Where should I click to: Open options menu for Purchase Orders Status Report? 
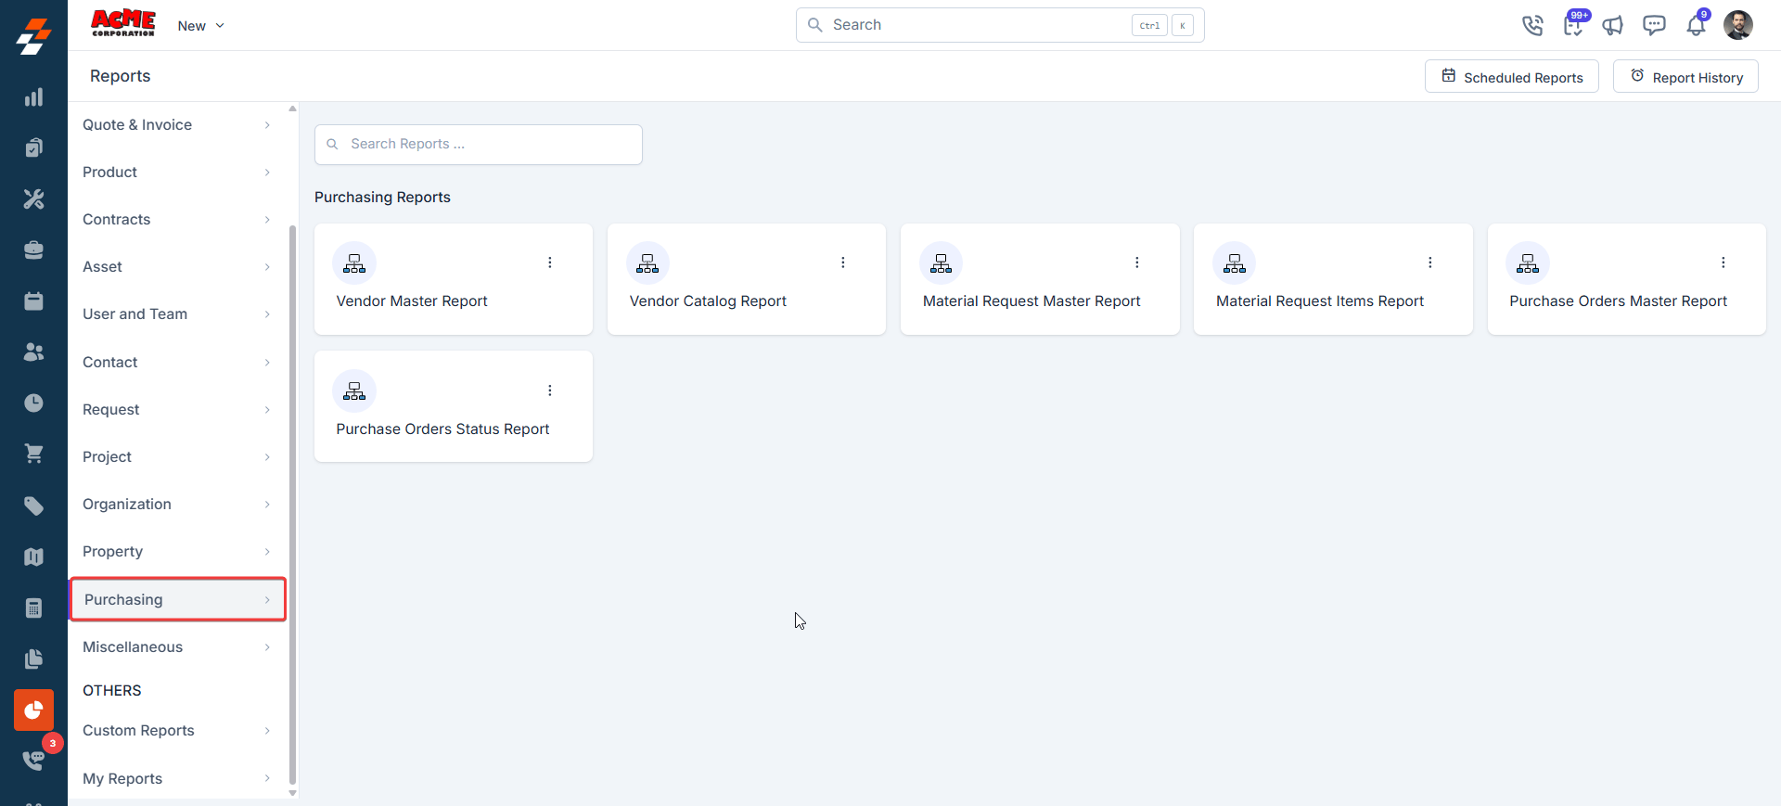550,390
